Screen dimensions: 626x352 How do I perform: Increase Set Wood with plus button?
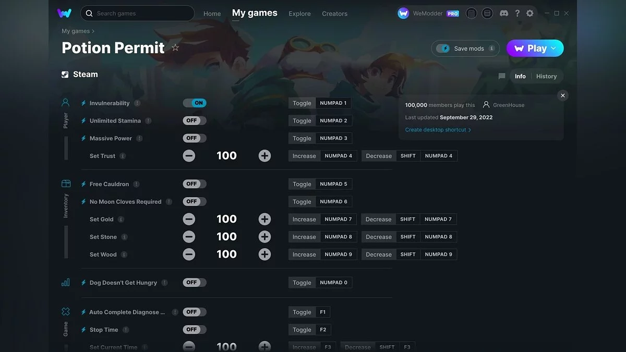264,254
